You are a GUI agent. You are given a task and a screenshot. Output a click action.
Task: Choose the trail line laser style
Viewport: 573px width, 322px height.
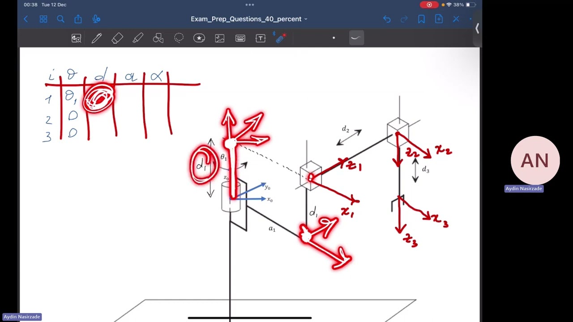click(x=356, y=38)
